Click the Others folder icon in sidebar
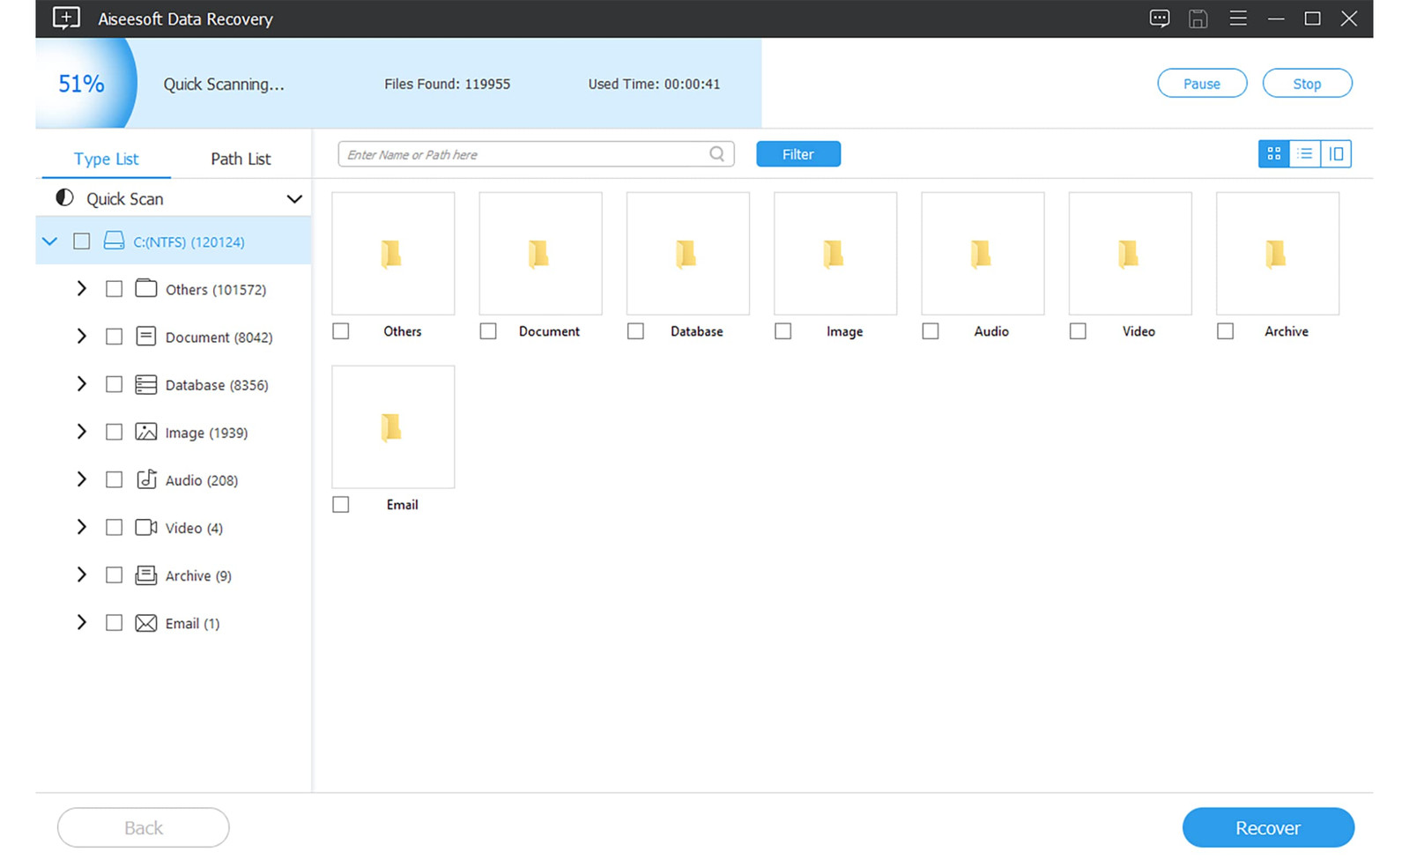1409x867 pixels. [146, 288]
